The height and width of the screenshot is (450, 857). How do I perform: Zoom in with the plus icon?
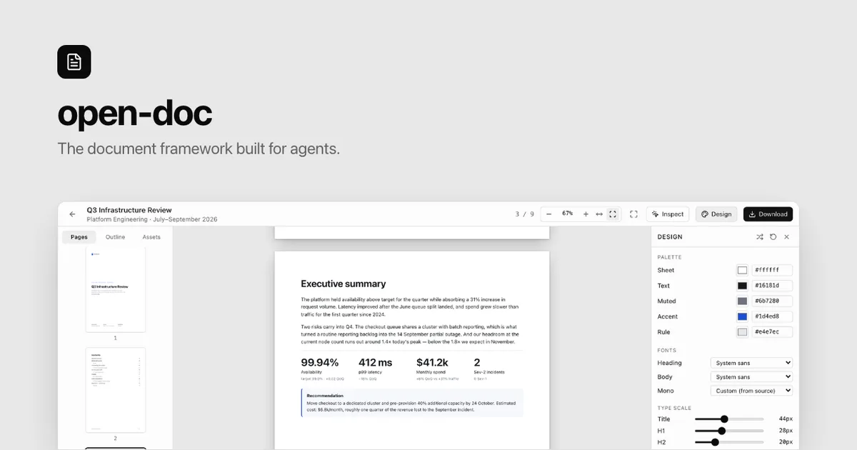click(586, 214)
